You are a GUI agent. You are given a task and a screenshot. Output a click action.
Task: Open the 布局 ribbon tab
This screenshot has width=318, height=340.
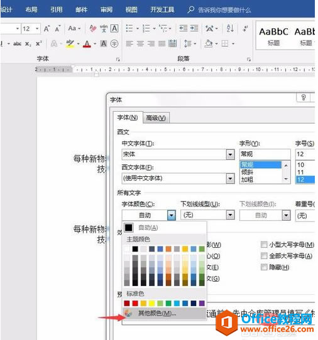[x=31, y=9]
